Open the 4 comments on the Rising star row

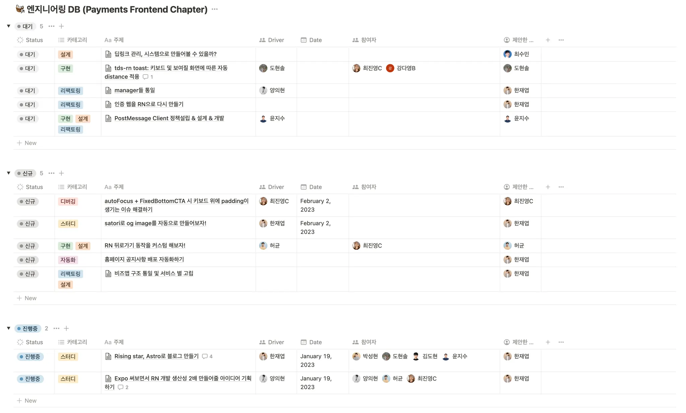(207, 356)
